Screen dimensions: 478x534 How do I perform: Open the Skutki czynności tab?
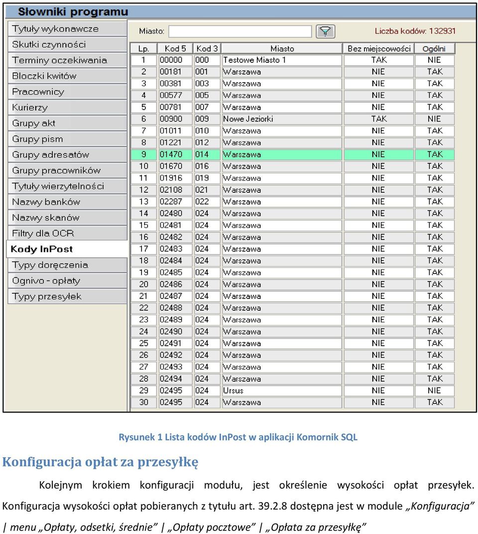pos(67,45)
